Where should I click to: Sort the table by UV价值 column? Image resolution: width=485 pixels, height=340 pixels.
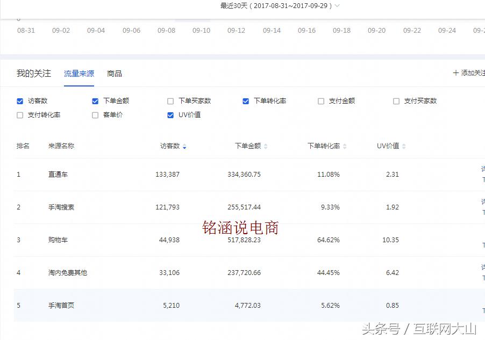pos(404,146)
